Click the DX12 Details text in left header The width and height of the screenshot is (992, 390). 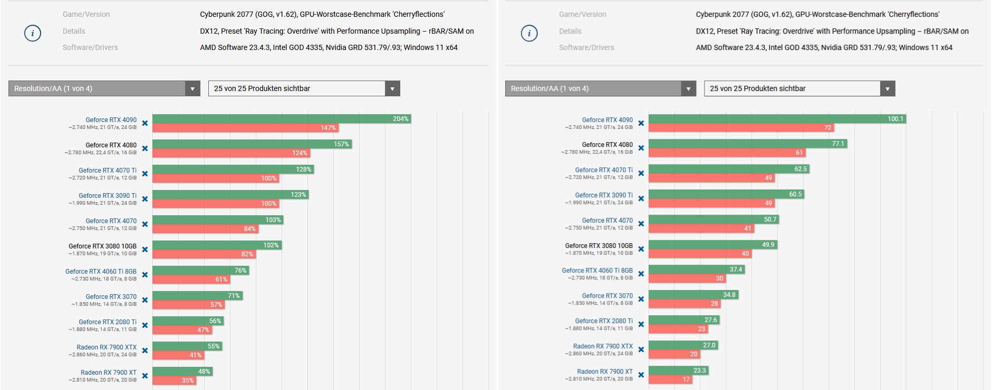click(337, 31)
